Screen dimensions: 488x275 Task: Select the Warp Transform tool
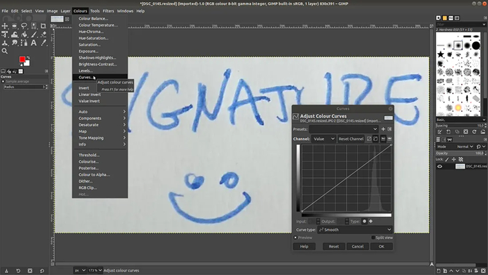tap(14, 34)
